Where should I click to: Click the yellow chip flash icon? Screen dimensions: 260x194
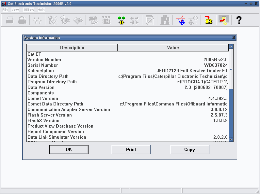(208, 20)
